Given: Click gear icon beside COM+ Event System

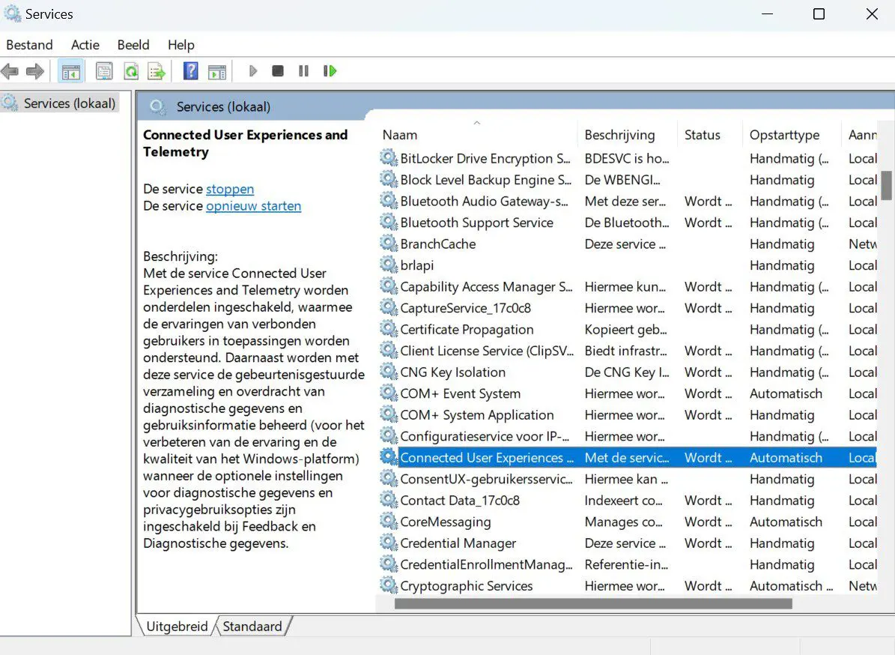Looking at the screenshot, I should coord(389,393).
